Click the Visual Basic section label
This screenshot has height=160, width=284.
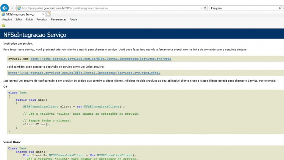[x=12, y=142]
